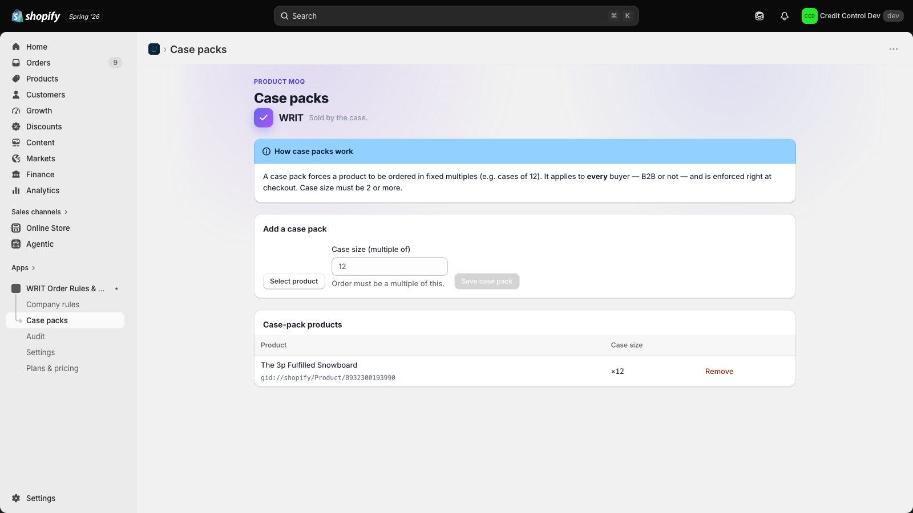Screen dimensions: 913x513
Task: Click the Analytics bar chart icon
Action: 16,190
